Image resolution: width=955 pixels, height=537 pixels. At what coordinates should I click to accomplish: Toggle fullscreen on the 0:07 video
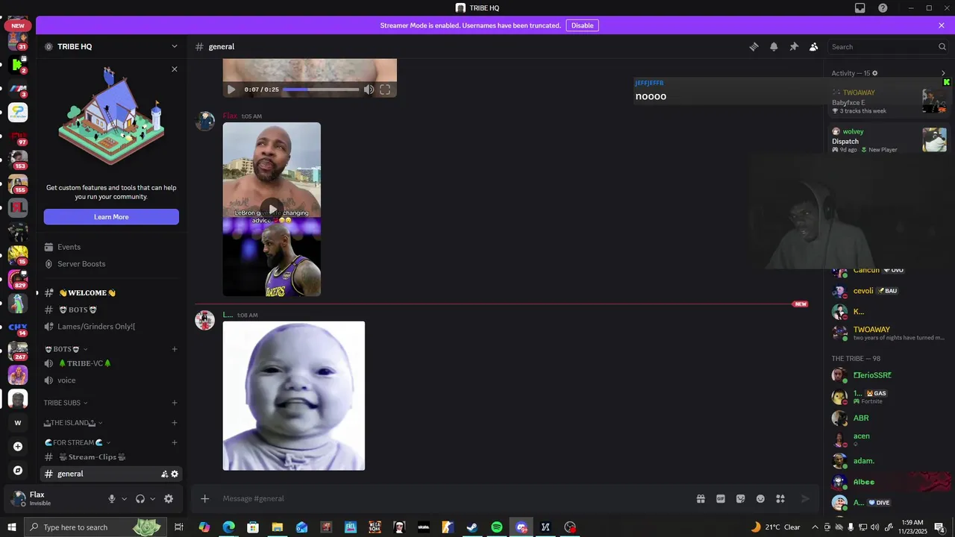click(385, 89)
